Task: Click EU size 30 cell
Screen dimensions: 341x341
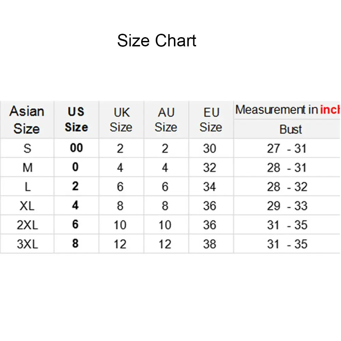Action: point(210,149)
